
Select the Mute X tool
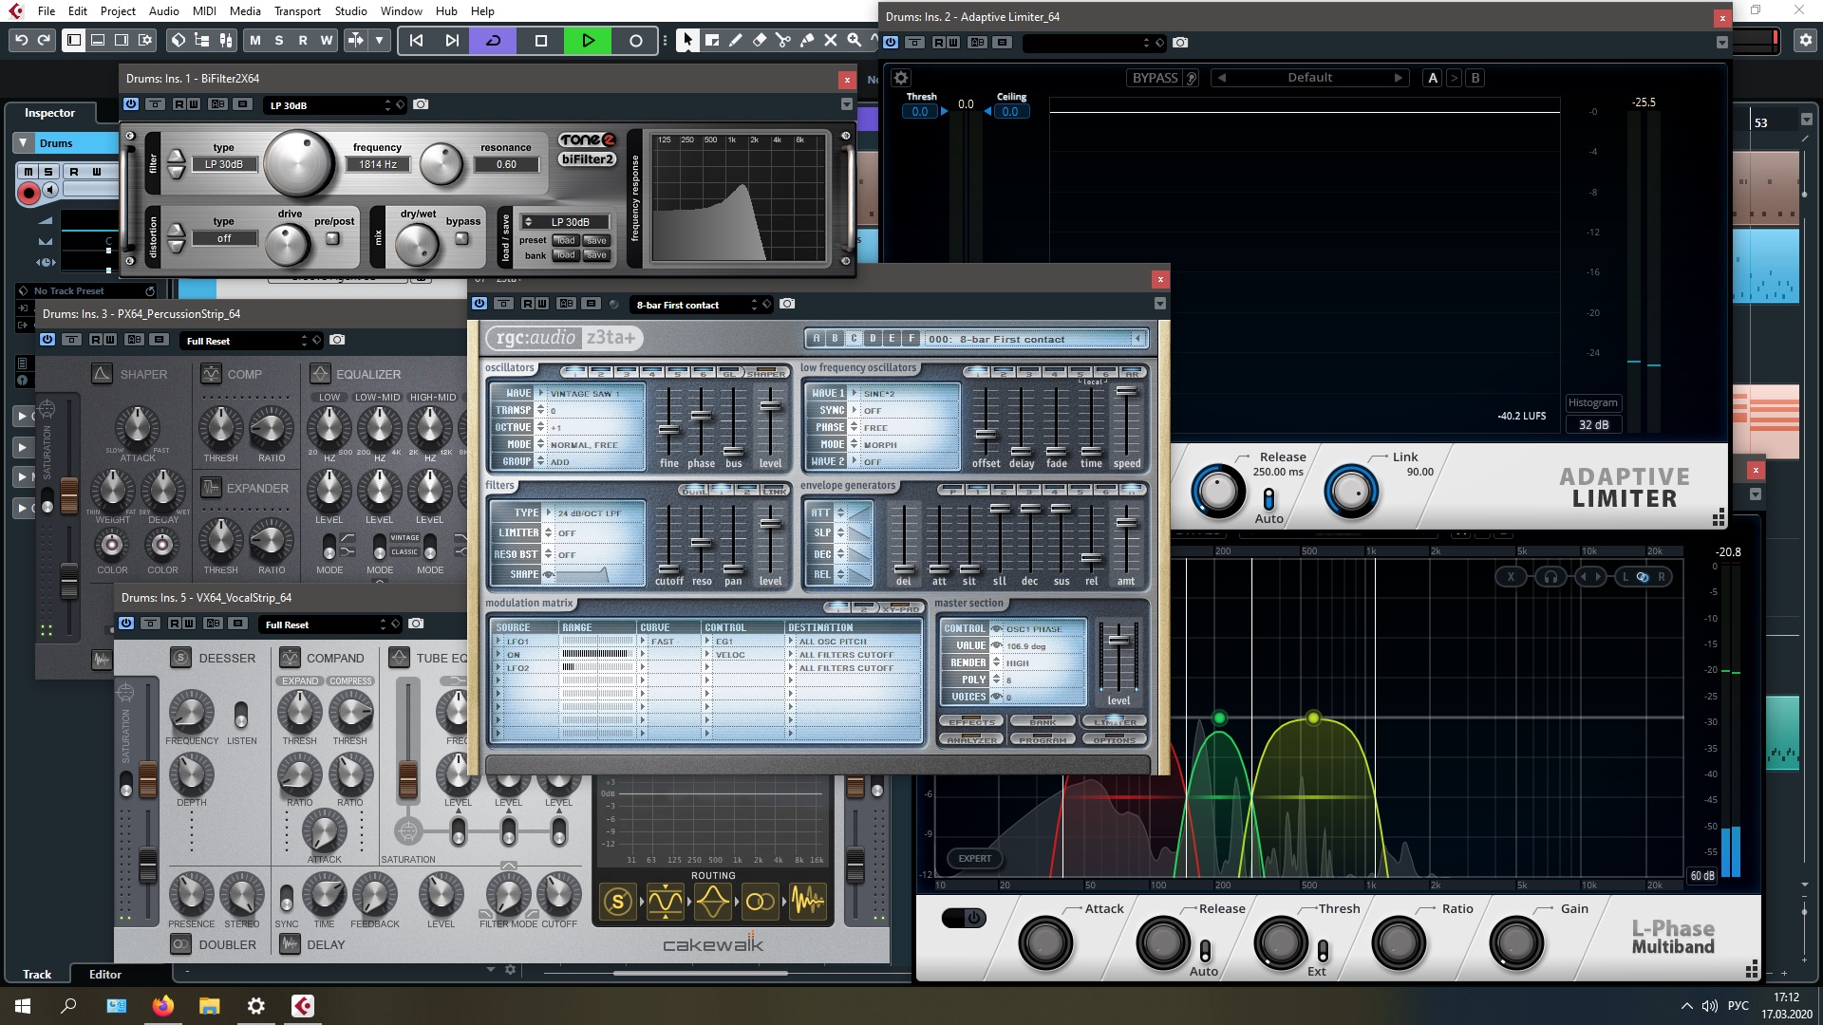tap(830, 40)
